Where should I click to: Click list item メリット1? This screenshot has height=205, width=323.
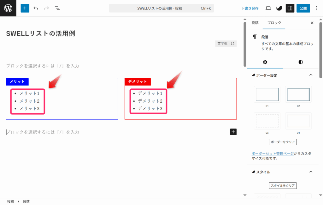click(29, 93)
